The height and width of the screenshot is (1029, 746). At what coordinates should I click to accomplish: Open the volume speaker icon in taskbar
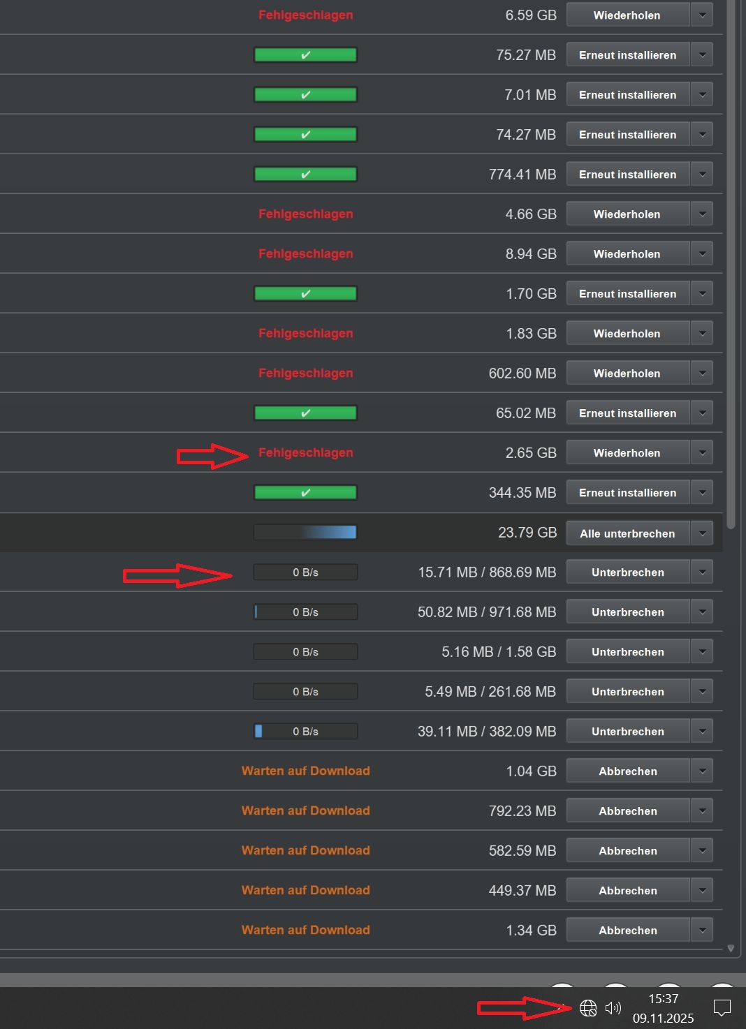tap(613, 1008)
